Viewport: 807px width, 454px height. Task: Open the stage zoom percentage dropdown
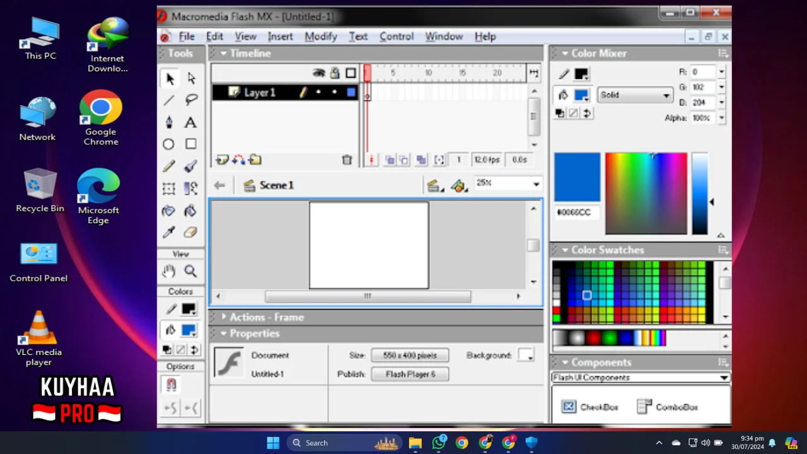click(x=536, y=184)
